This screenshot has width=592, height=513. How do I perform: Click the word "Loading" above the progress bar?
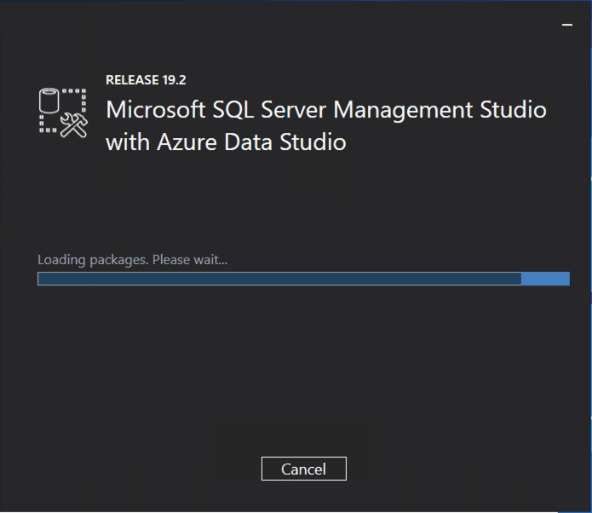61,259
